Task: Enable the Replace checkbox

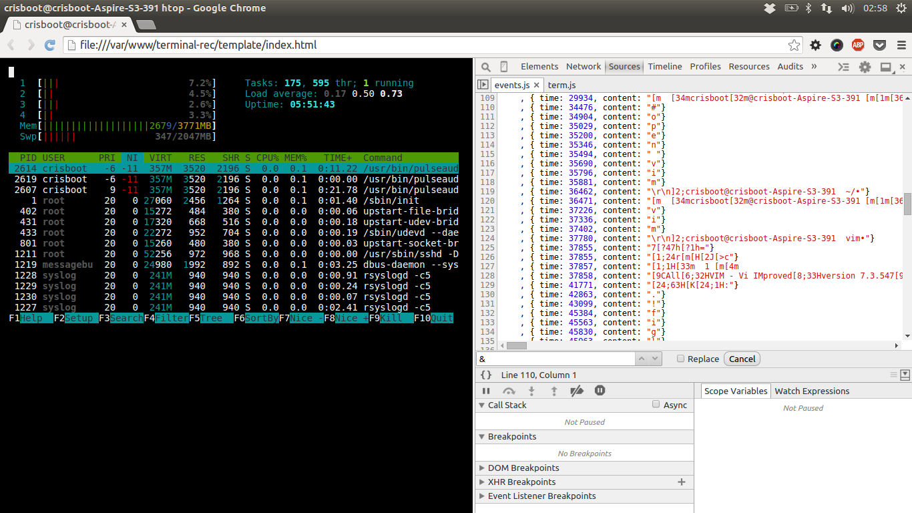Action: (x=680, y=359)
